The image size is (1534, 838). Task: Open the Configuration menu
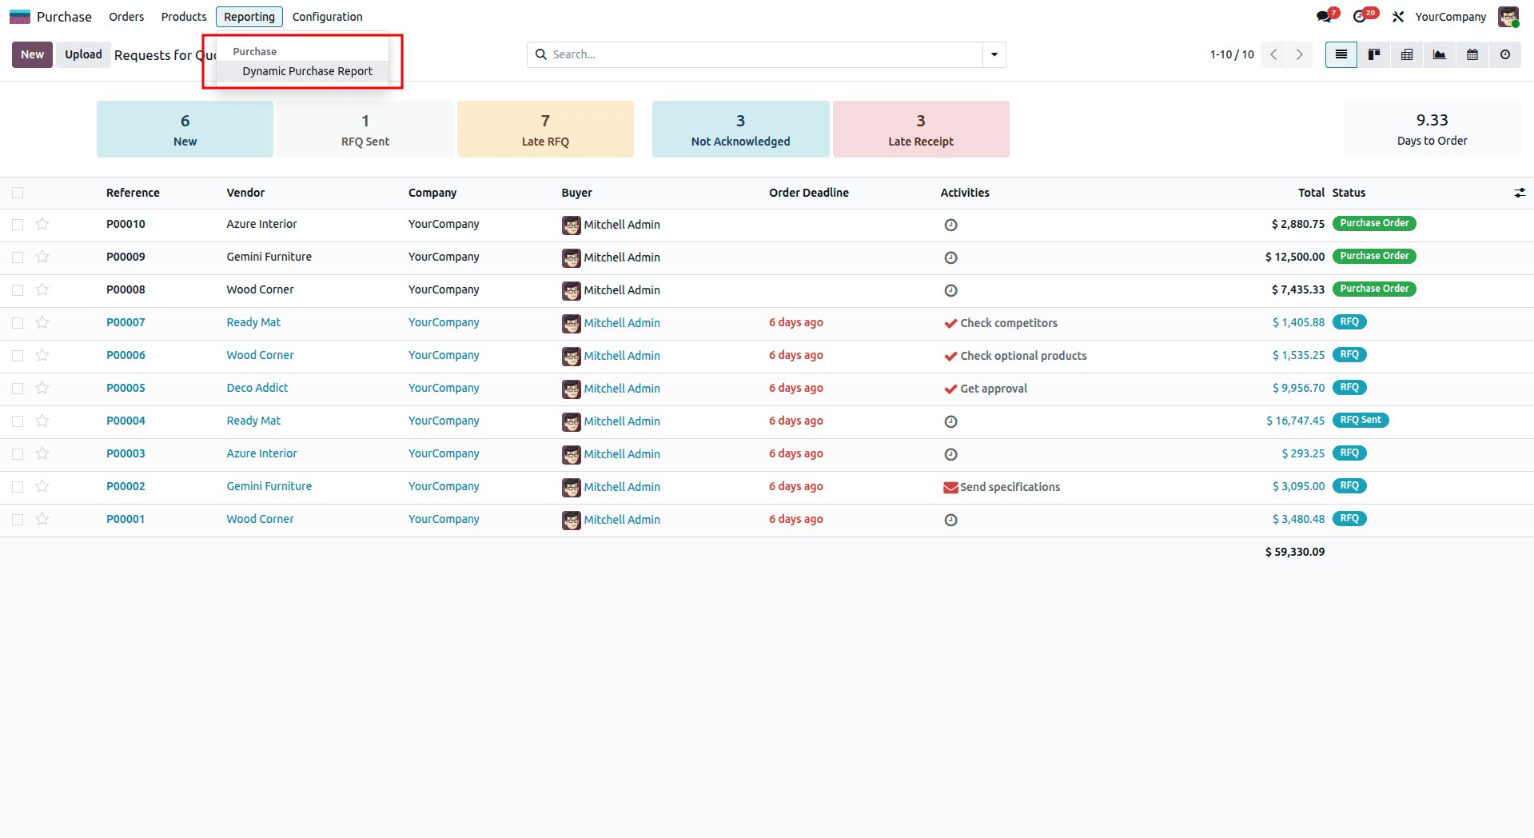point(327,16)
